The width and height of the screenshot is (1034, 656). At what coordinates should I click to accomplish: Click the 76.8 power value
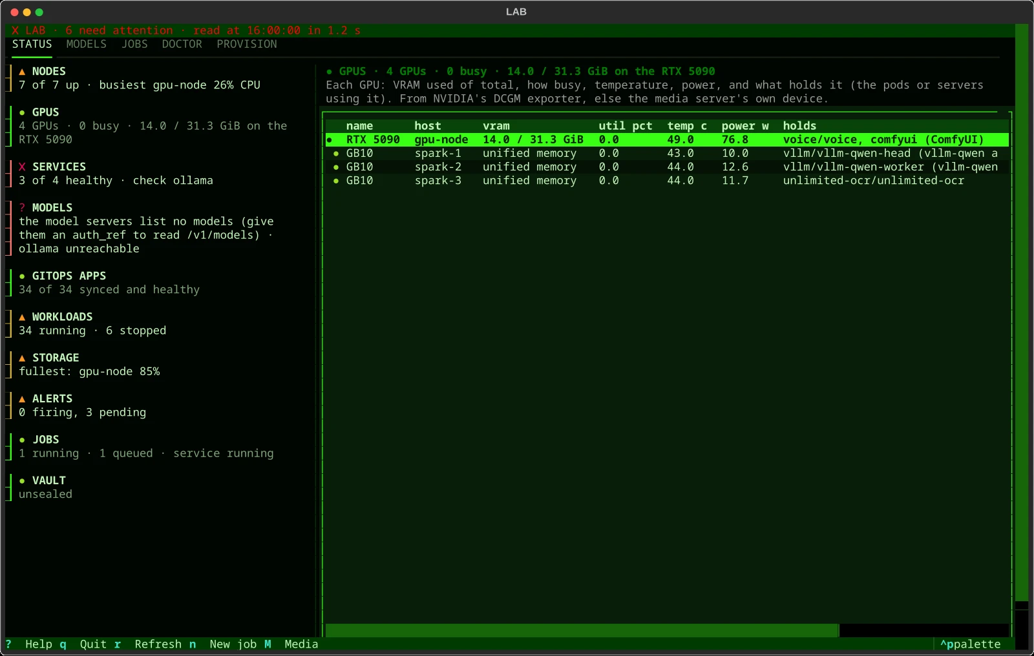(735, 139)
